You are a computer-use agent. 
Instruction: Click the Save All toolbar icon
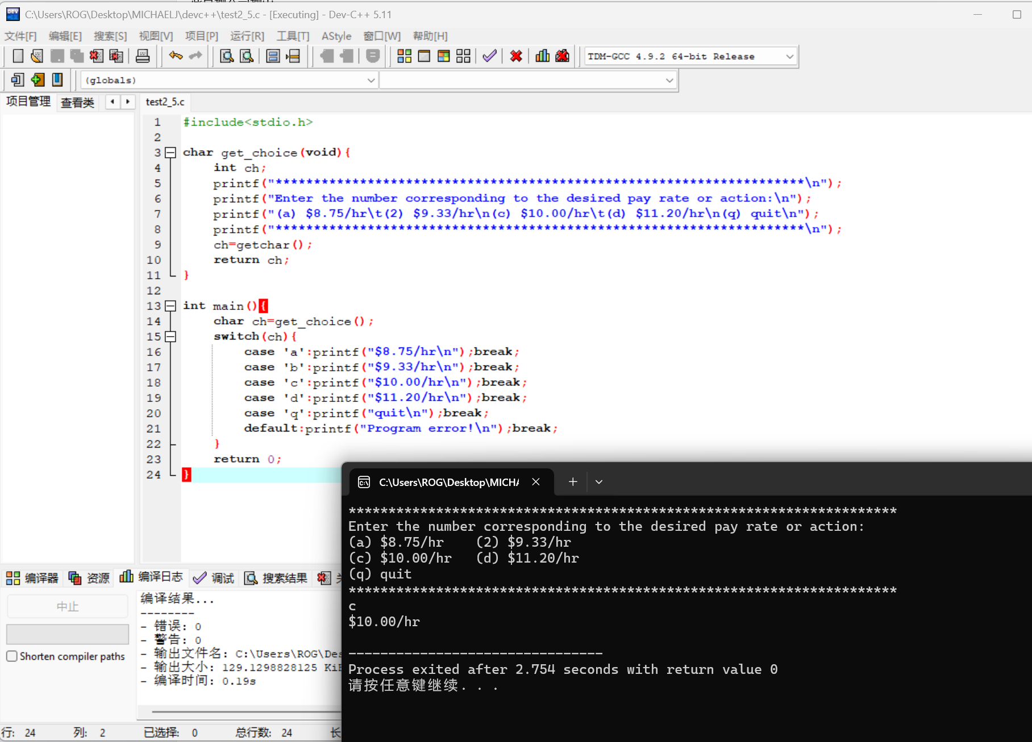77,56
